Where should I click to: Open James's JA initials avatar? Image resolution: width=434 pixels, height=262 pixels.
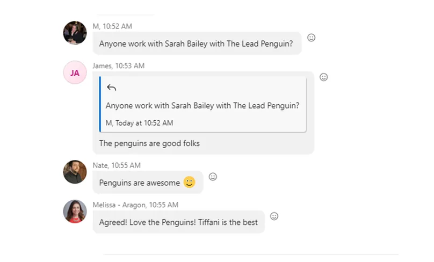click(75, 72)
